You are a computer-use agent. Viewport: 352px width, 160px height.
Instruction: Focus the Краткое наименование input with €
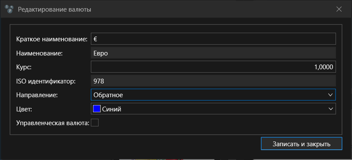(213, 39)
